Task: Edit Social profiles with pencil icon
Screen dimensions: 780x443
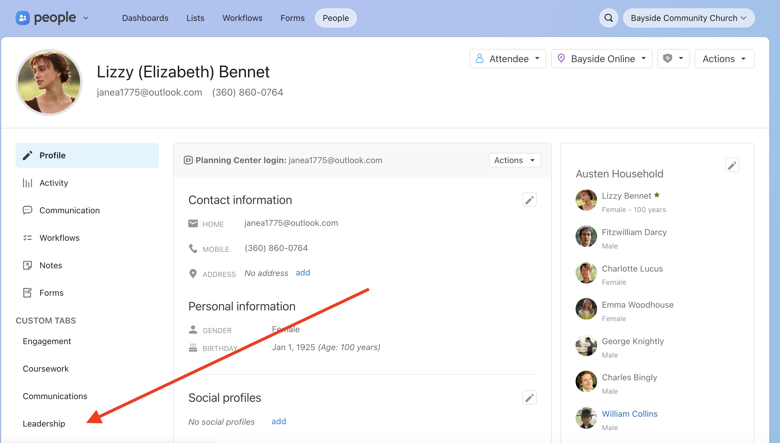Action: pos(529,397)
